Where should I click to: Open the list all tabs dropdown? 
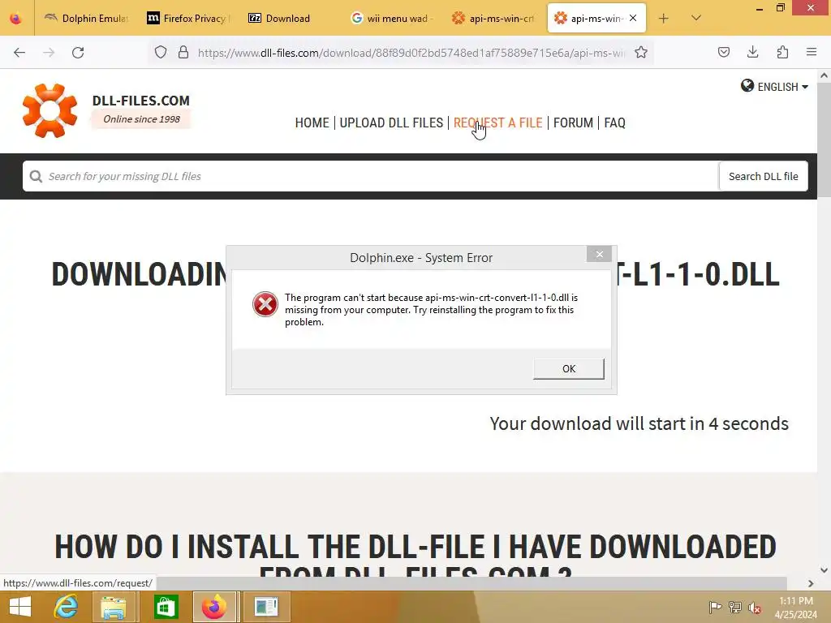coord(695,18)
